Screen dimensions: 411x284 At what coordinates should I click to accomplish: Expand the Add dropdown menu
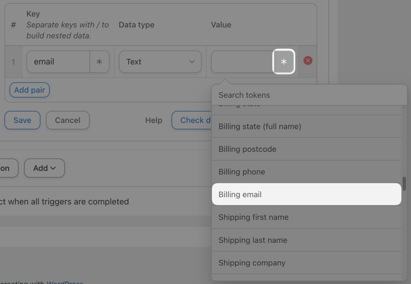click(x=44, y=168)
